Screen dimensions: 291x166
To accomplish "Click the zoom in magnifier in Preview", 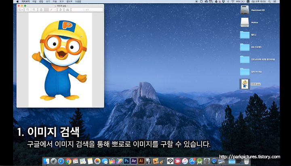I will point(34,10).
